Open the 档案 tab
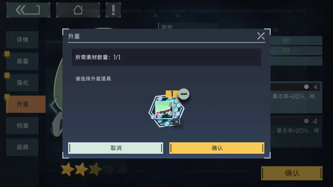This screenshot has height=187, width=333. click(x=22, y=126)
